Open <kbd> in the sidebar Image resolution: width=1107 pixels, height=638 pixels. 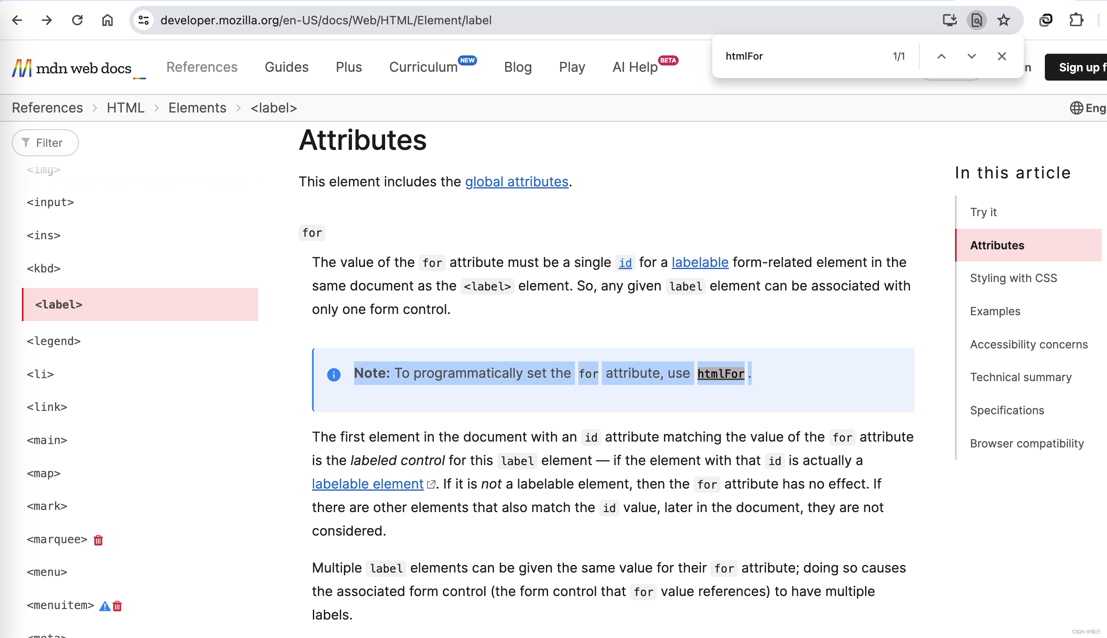[44, 268]
